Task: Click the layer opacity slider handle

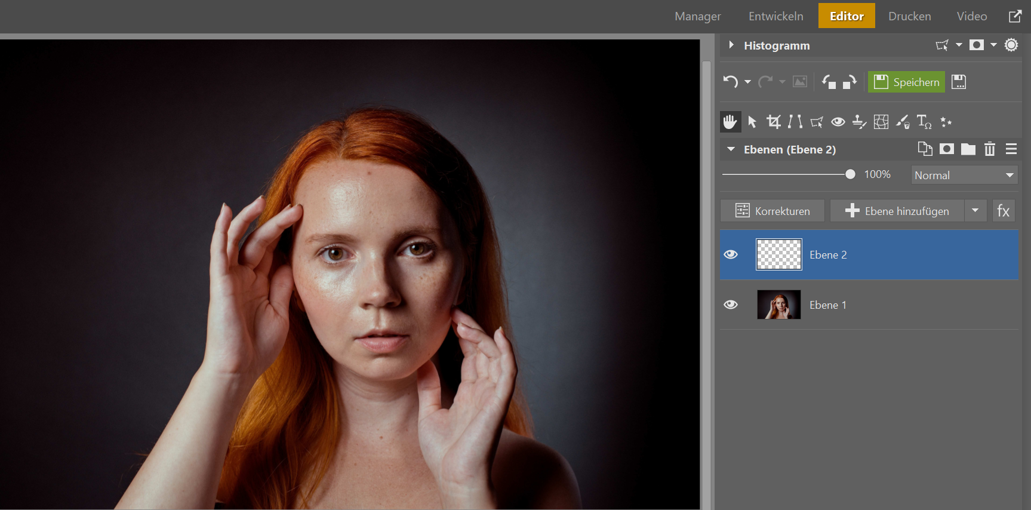Action: (x=850, y=174)
